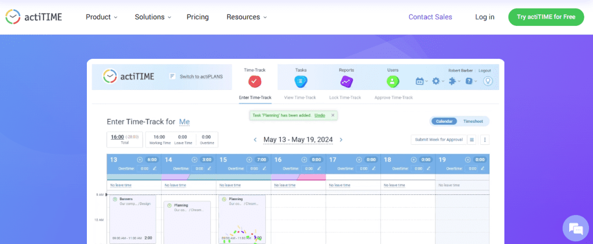
Task: Click 'No leave time' under day 13
Action: click(x=121, y=185)
